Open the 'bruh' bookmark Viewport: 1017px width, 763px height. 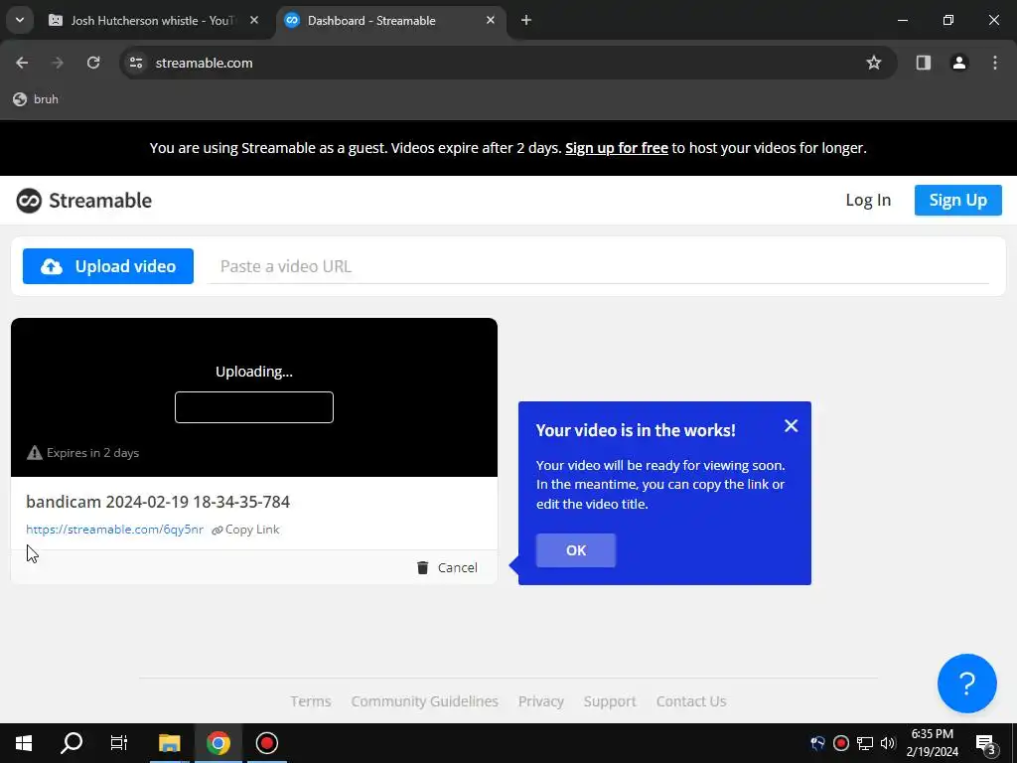[x=37, y=99]
